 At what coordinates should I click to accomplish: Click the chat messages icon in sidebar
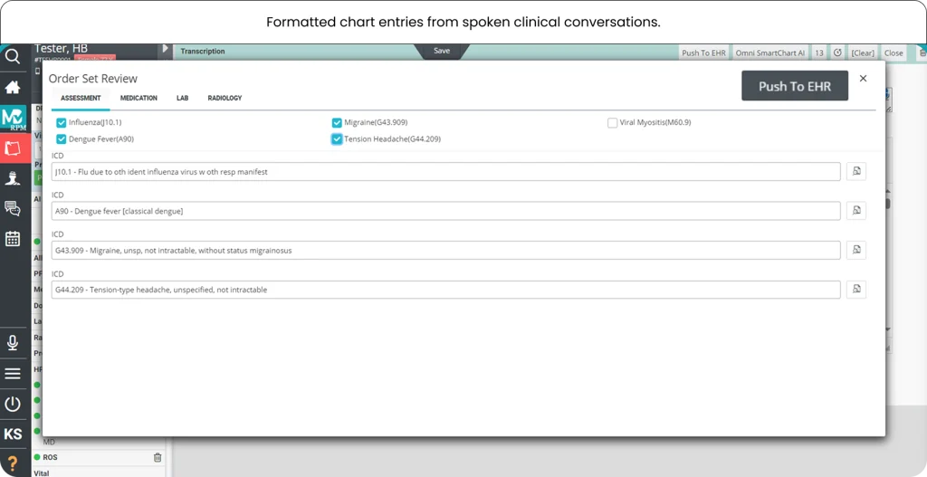point(13,208)
